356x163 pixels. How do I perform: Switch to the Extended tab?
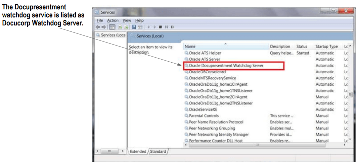138,152
